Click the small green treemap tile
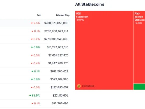Screen dimensions: 145x109 coord(139,87)
